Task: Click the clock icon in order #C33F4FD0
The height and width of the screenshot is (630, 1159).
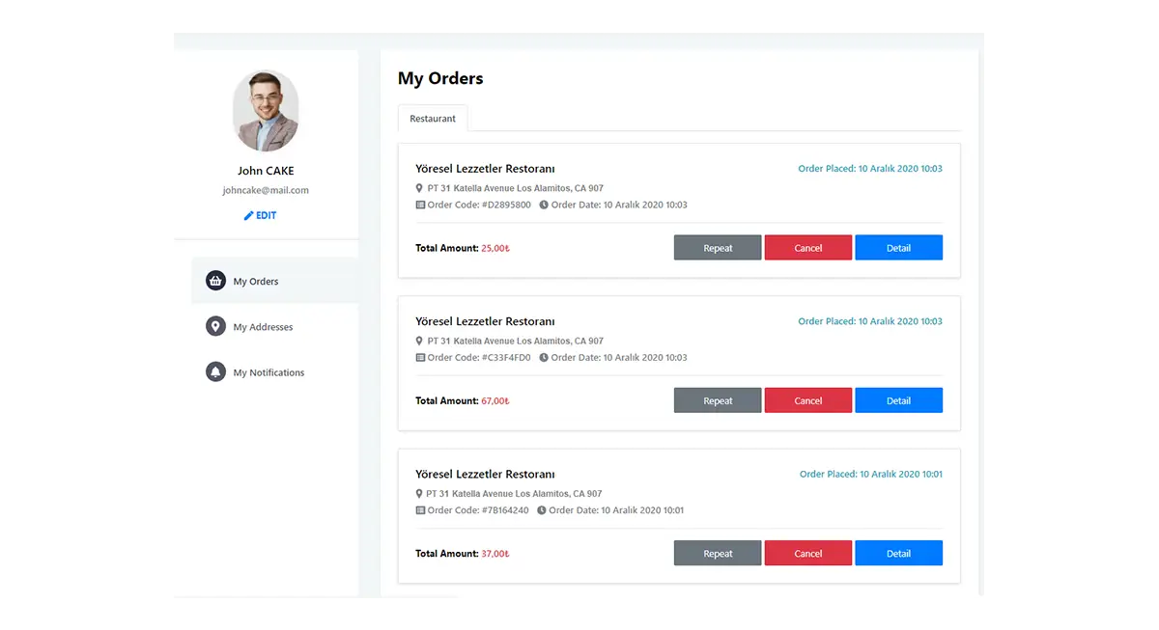Action: (544, 357)
